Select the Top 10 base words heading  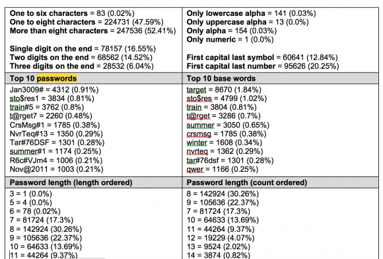click(x=221, y=79)
